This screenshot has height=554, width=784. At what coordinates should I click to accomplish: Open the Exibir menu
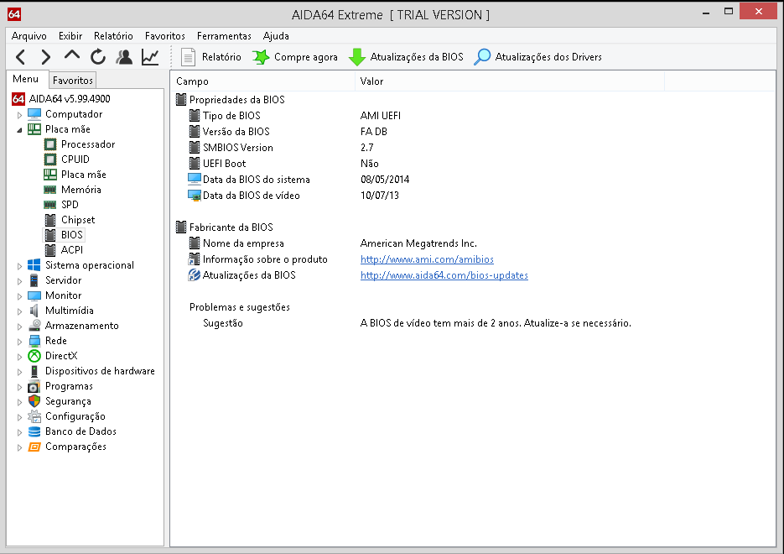(70, 36)
